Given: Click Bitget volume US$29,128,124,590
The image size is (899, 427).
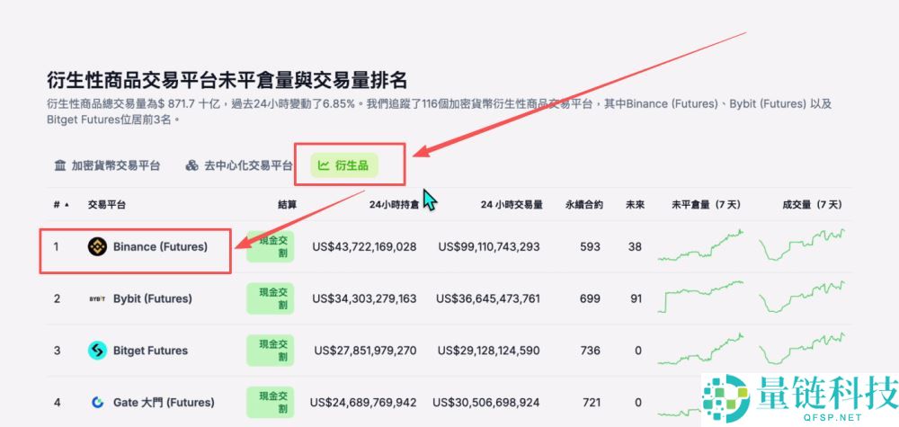Looking at the screenshot, I should pos(488,351).
